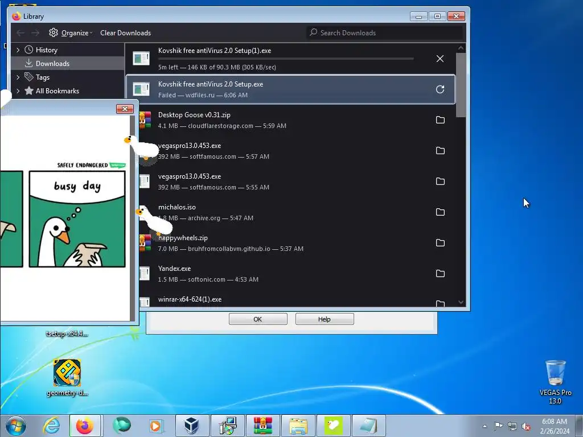Click the Action Center flag tray icon
The height and width of the screenshot is (437, 583).
[498, 426]
